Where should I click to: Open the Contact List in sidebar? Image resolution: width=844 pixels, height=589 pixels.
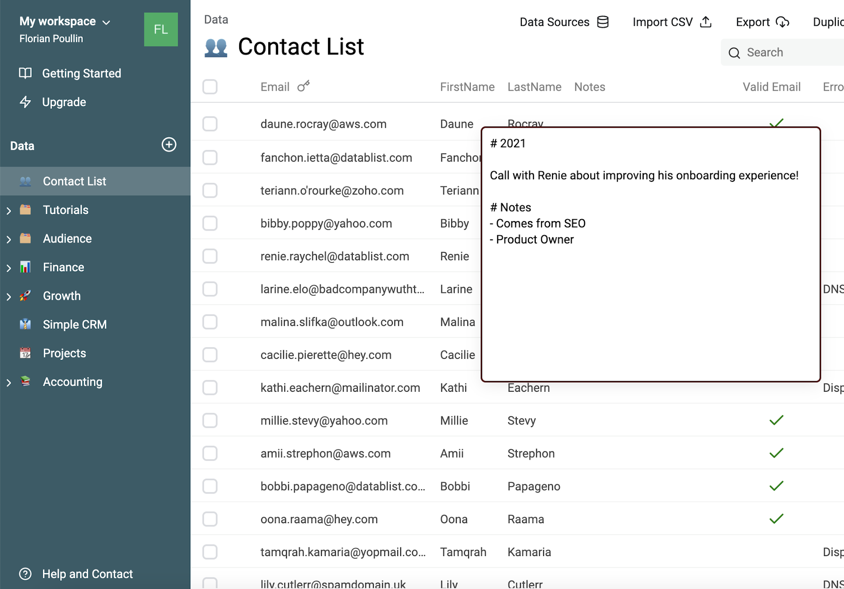tap(74, 181)
